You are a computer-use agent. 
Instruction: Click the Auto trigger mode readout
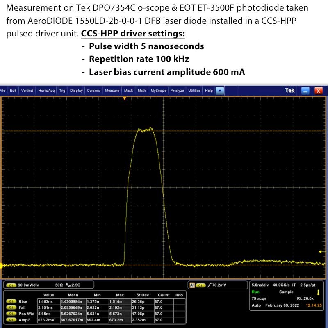pos(256,305)
